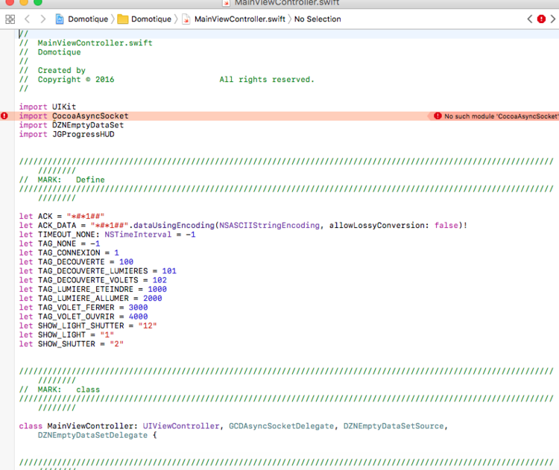
Task: Click UIViewController superclass
Action: (x=181, y=426)
